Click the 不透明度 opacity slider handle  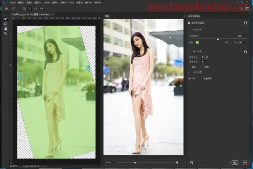pyautogui.click(x=218, y=39)
